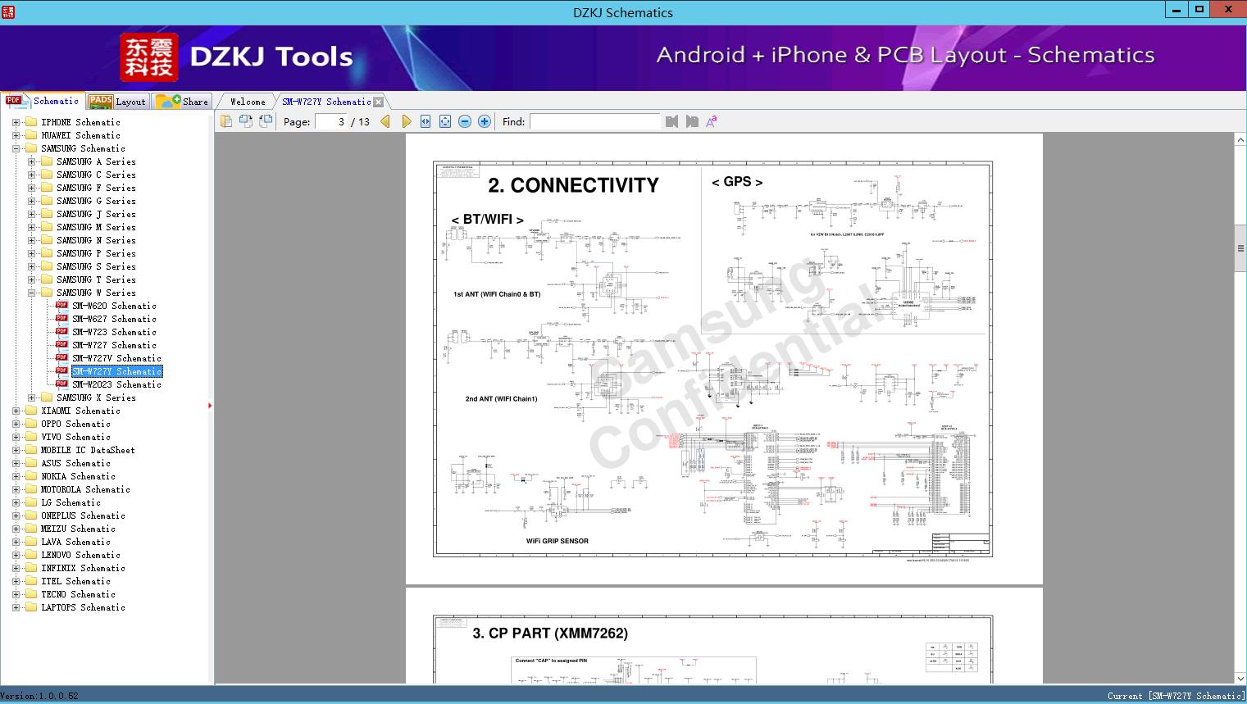
Task: Expand the HUAWEI Schematic folder
Action: (x=16, y=135)
